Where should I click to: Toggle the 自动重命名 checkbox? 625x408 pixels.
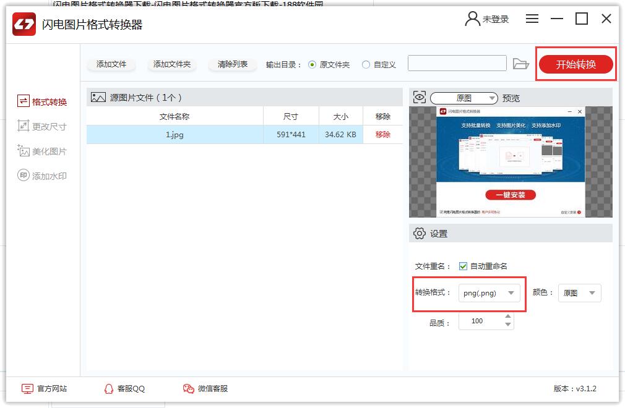[463, 266]
